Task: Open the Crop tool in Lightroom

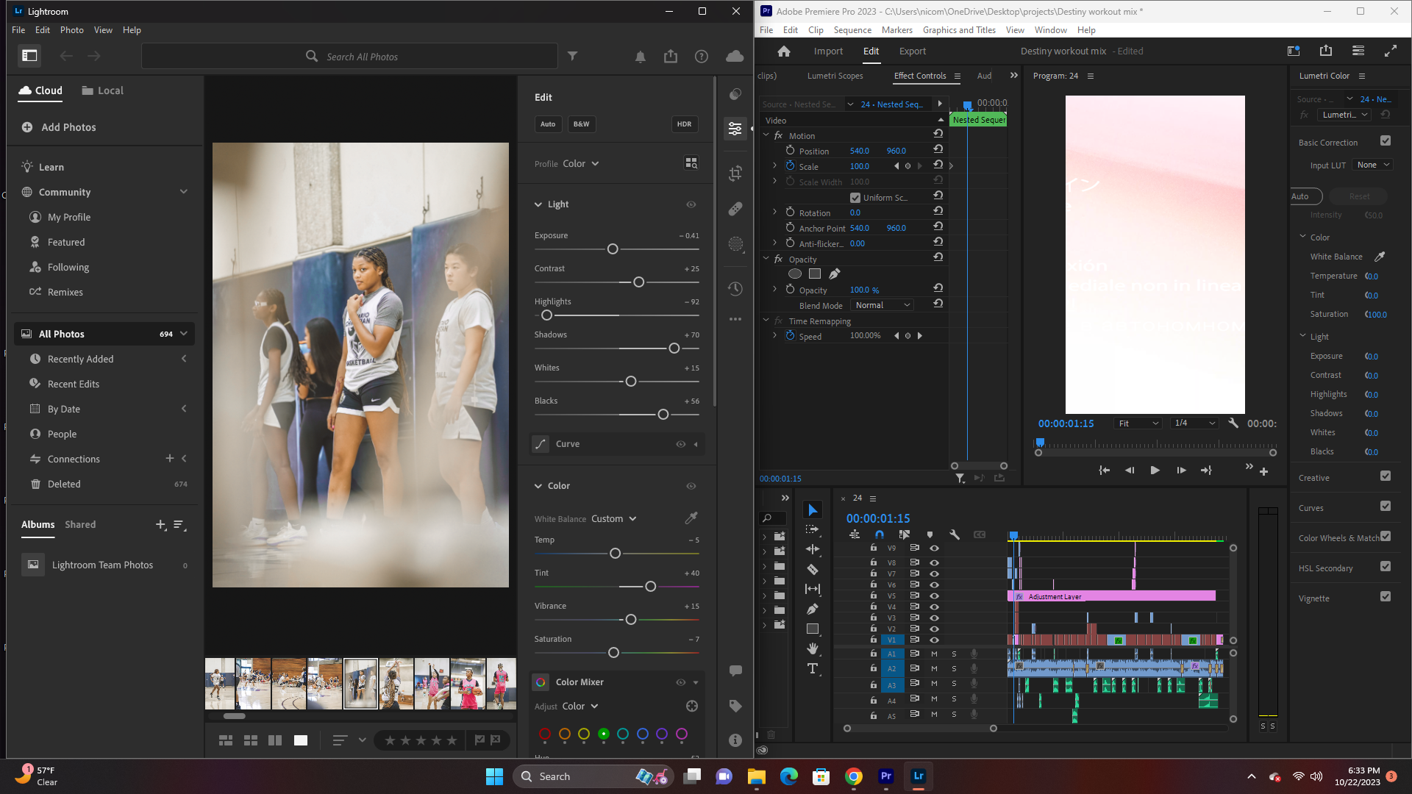Action: click(735, 174)
